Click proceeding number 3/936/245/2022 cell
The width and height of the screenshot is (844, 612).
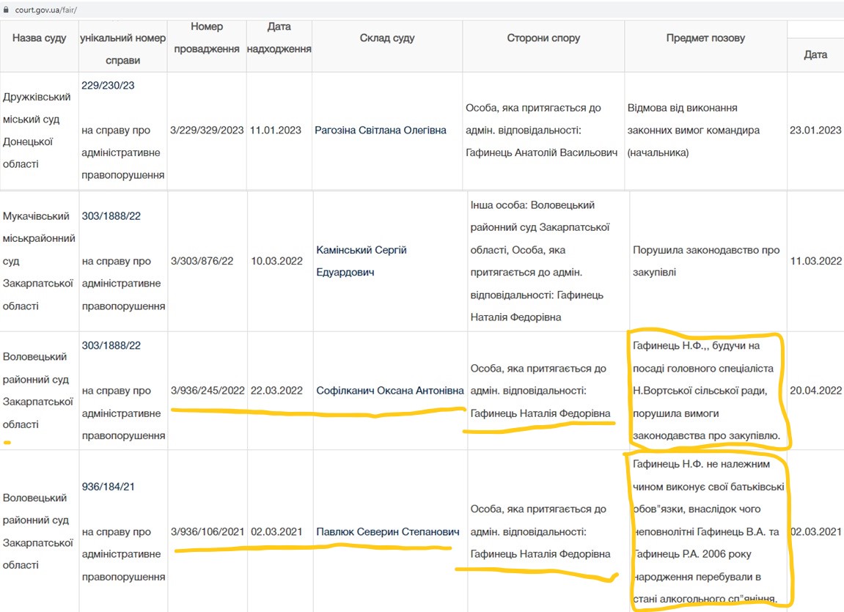[x=208, y=391]
